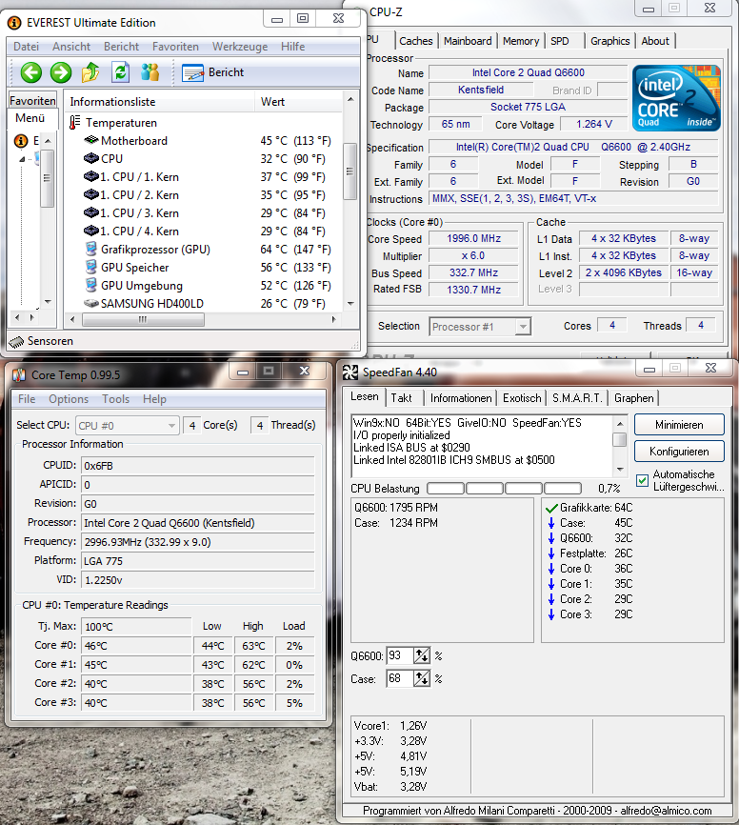Switch to the S.M.A.R.T. tab in SpeedFan
This screenshot has height=825, width=739.
click(x=577, y=398)
